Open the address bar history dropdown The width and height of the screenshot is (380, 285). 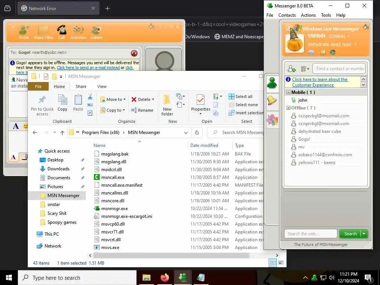[186, 132]
